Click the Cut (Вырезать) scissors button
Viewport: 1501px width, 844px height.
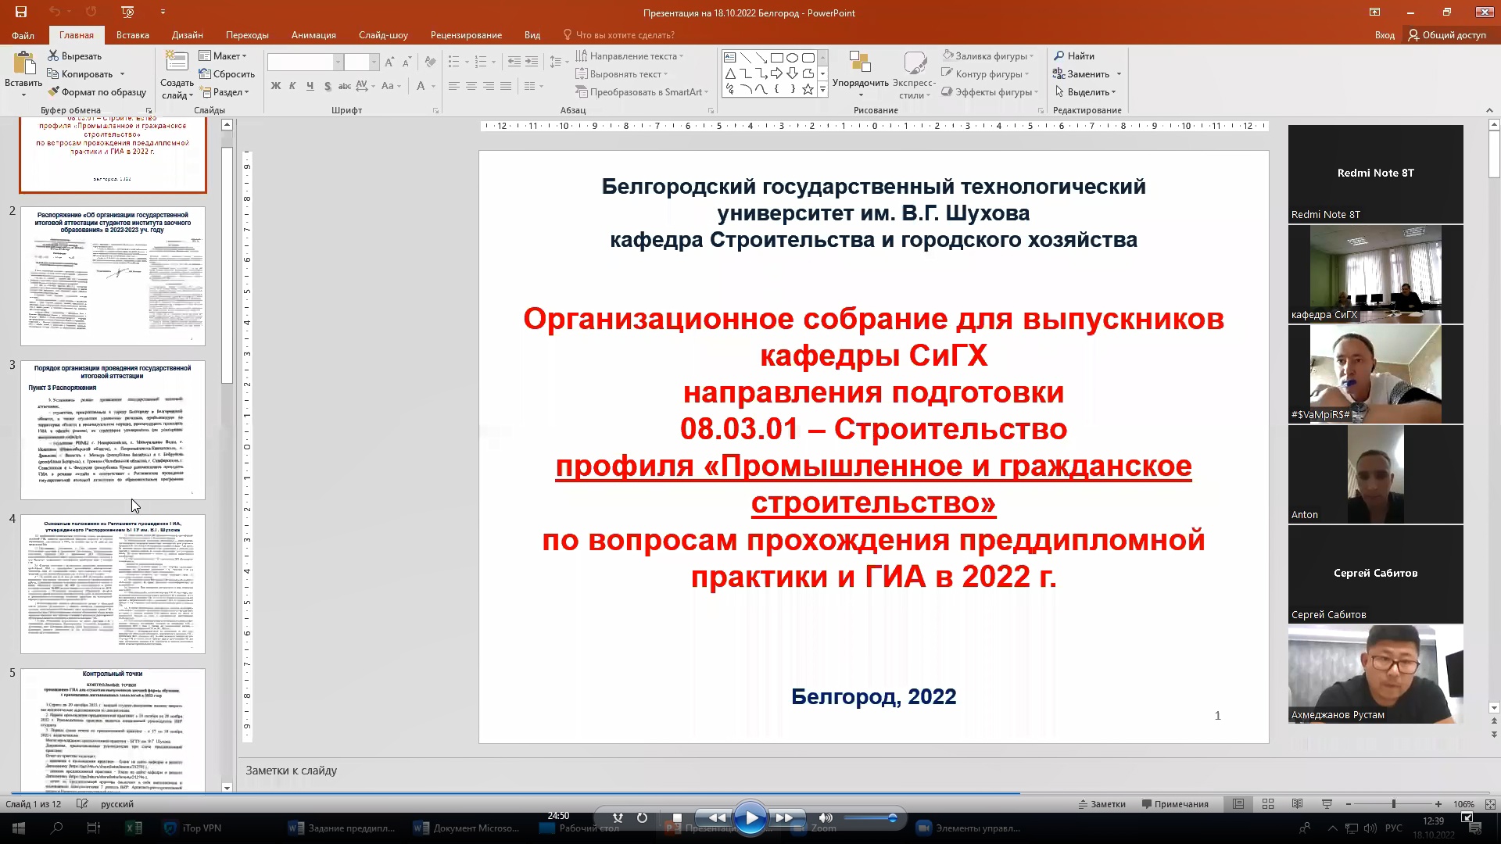pos(75,55)
